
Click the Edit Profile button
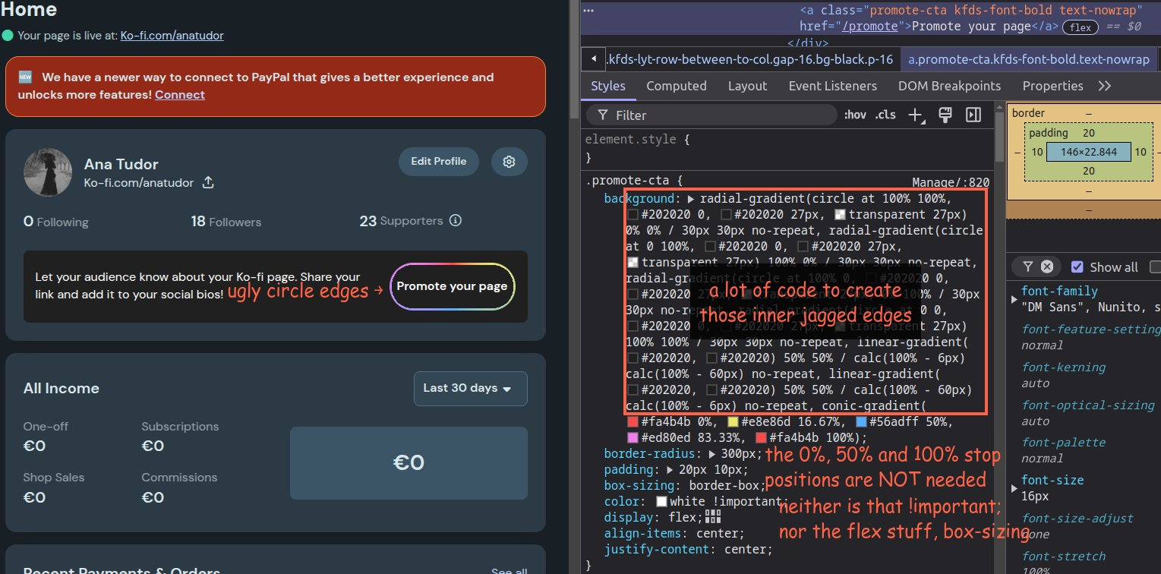(x=439, y=162)
